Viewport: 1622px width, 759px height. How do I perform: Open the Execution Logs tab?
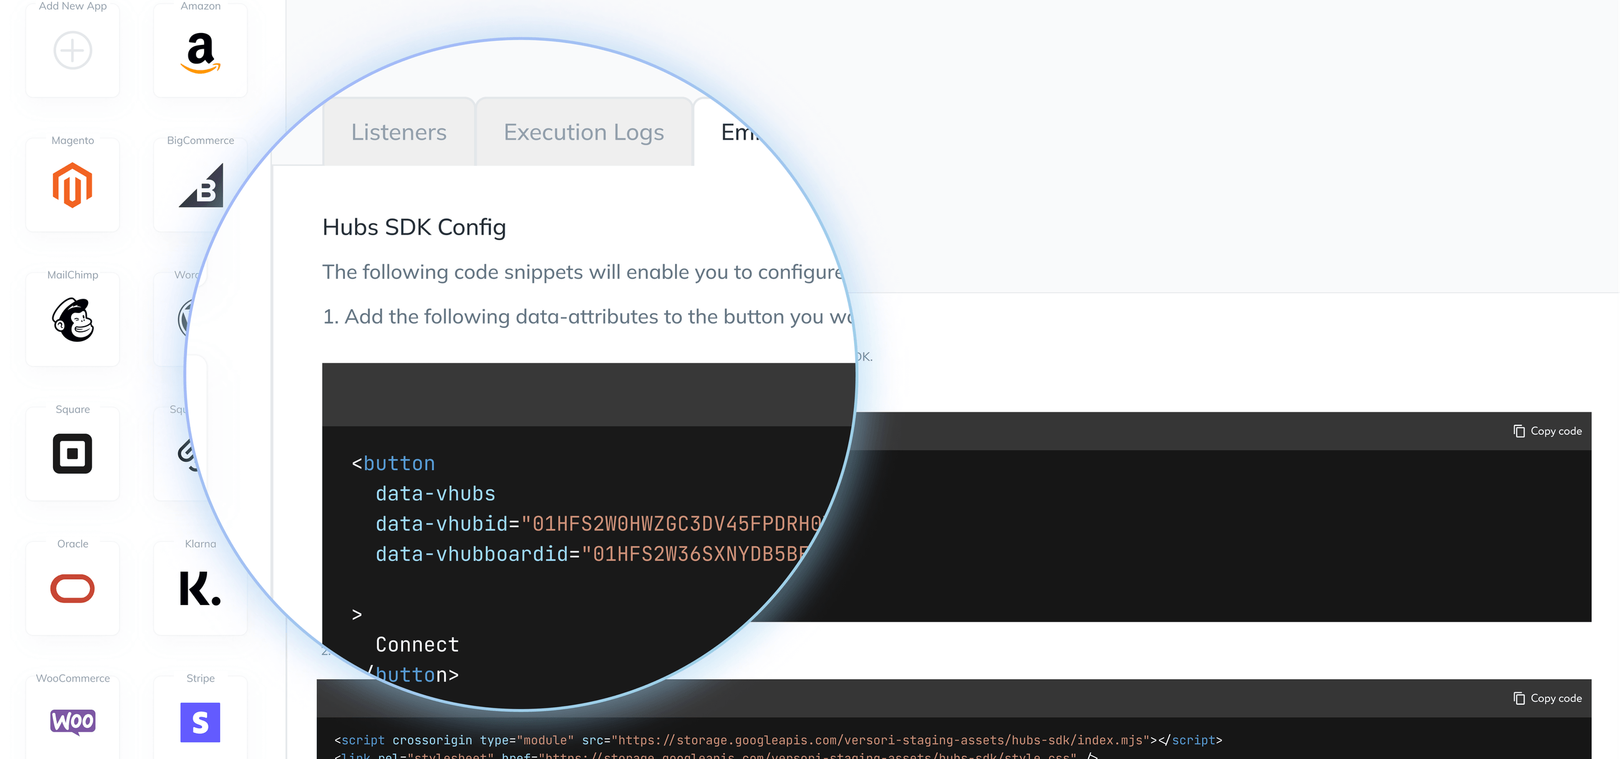point(583,132)
